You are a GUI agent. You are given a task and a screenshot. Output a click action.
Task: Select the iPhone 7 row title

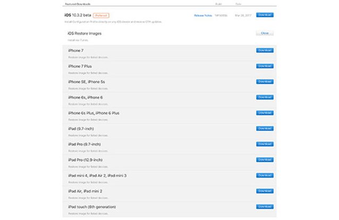click(75, 50)
